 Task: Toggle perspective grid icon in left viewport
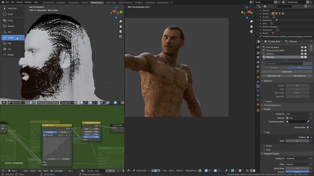pyautogui.click(x=121, y=36)
